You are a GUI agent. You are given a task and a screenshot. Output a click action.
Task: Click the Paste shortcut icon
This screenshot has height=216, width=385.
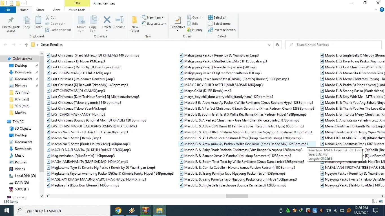coord(48,30)
